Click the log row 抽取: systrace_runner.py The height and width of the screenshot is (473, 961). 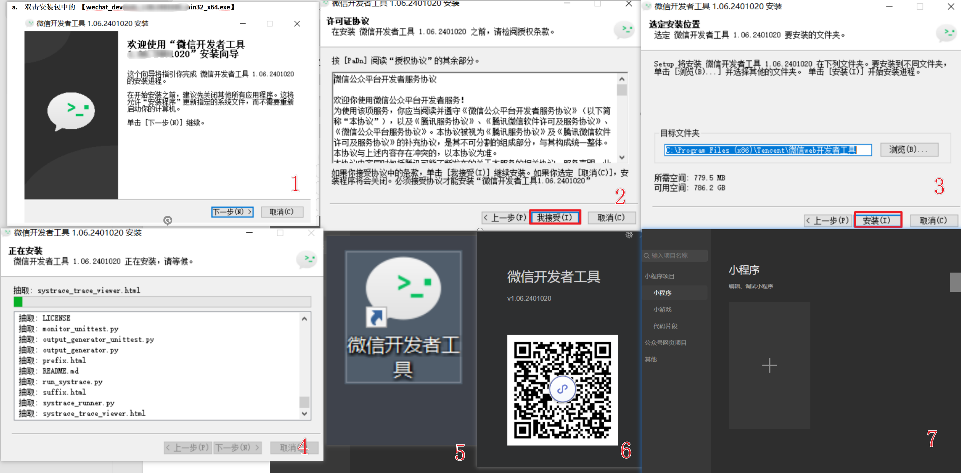coord(67,403)
